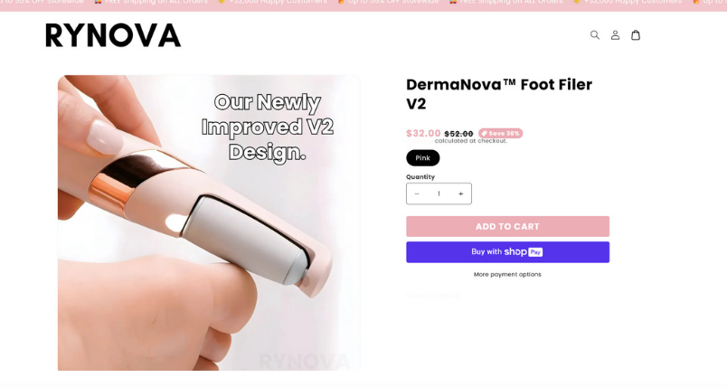Click the Quantity label
727x387 pixels.
click(x=420, y=177)
